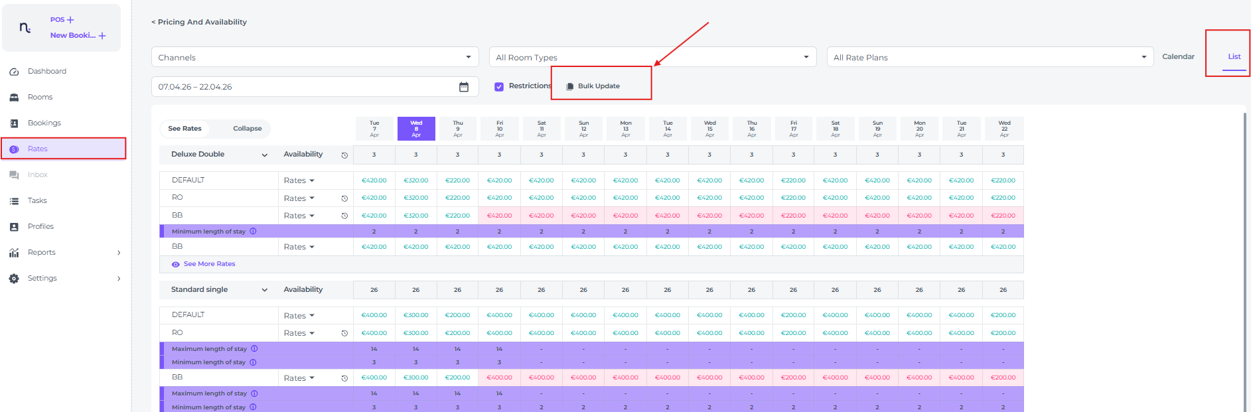Switch to the Calendar view tab
This screenshot has height=412, width=1251.
pos(1178,57)
